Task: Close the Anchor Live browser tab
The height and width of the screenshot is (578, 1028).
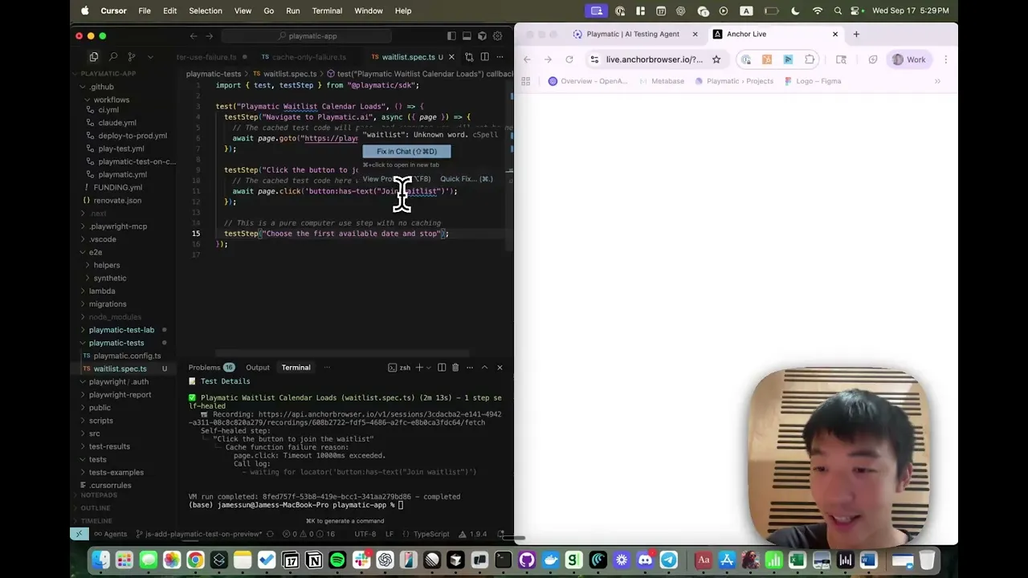Action: coord(835,35)
